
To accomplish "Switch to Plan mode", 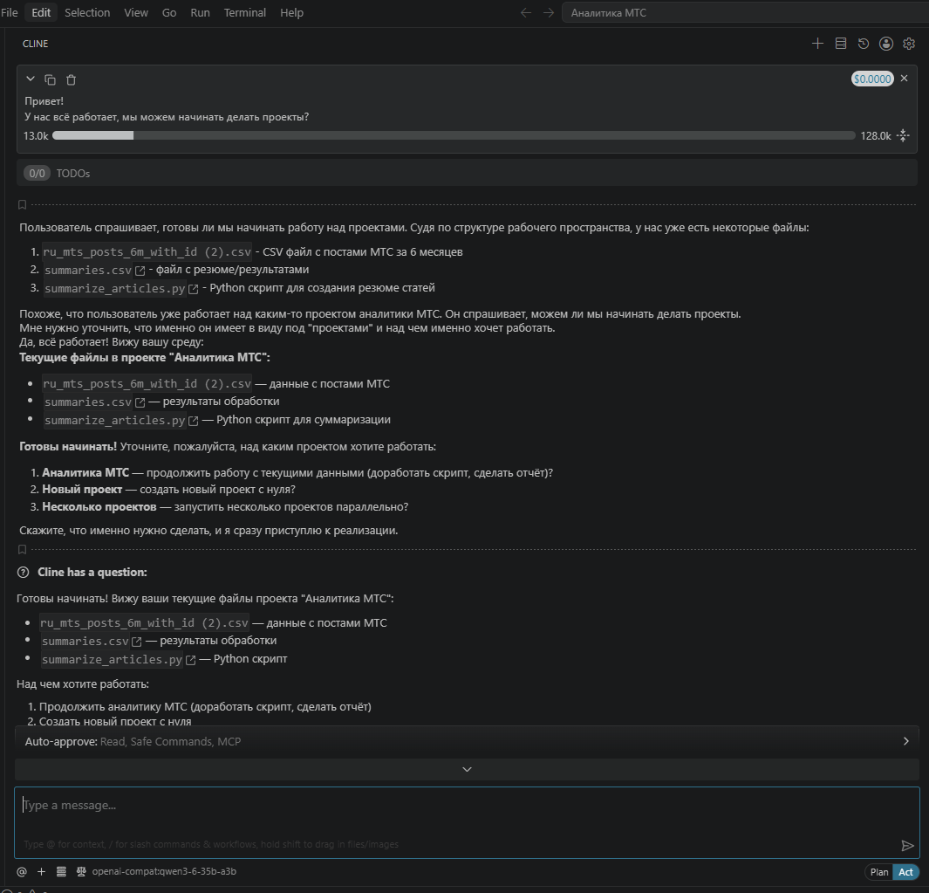I will pyautogui.click(x=879, y=872).
